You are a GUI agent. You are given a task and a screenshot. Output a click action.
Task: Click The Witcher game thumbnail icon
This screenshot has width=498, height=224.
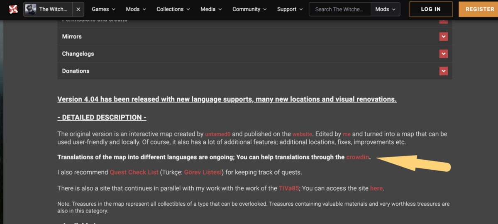point(31,9)
